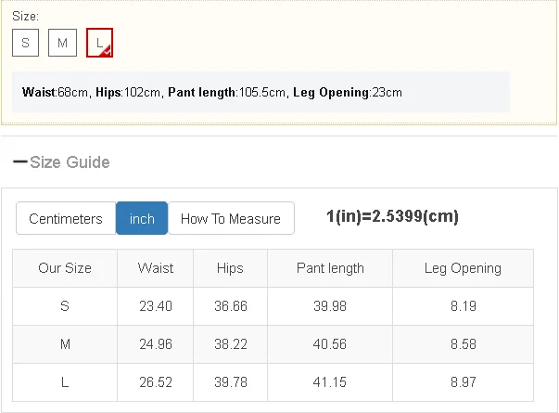Viewport: 559px width, 413px height.
Task: Click the Leg Opening column header
Action: pyautogui.click(x=463, y=268)
